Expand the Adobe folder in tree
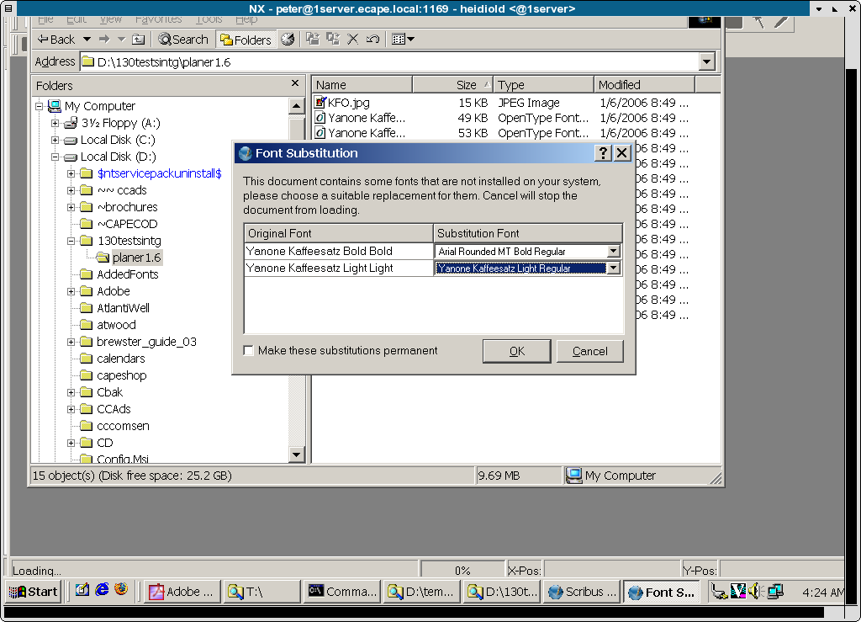Screen dimensions: 861x622 [x=72, y=291]
